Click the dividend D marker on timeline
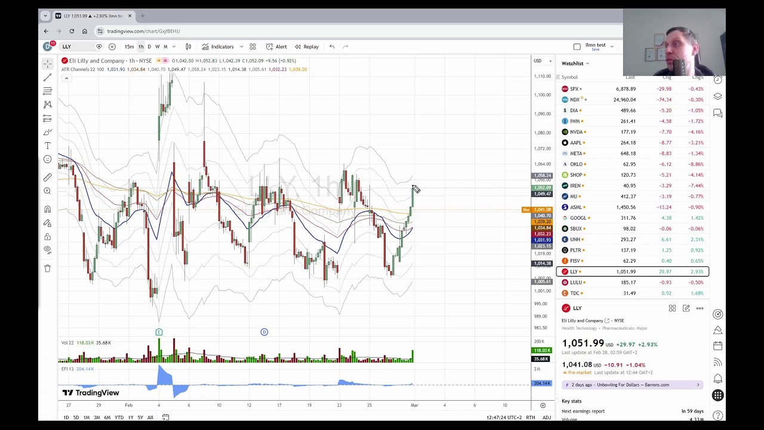This screenshot has width=764, height=430. click(x=264, y=332)
